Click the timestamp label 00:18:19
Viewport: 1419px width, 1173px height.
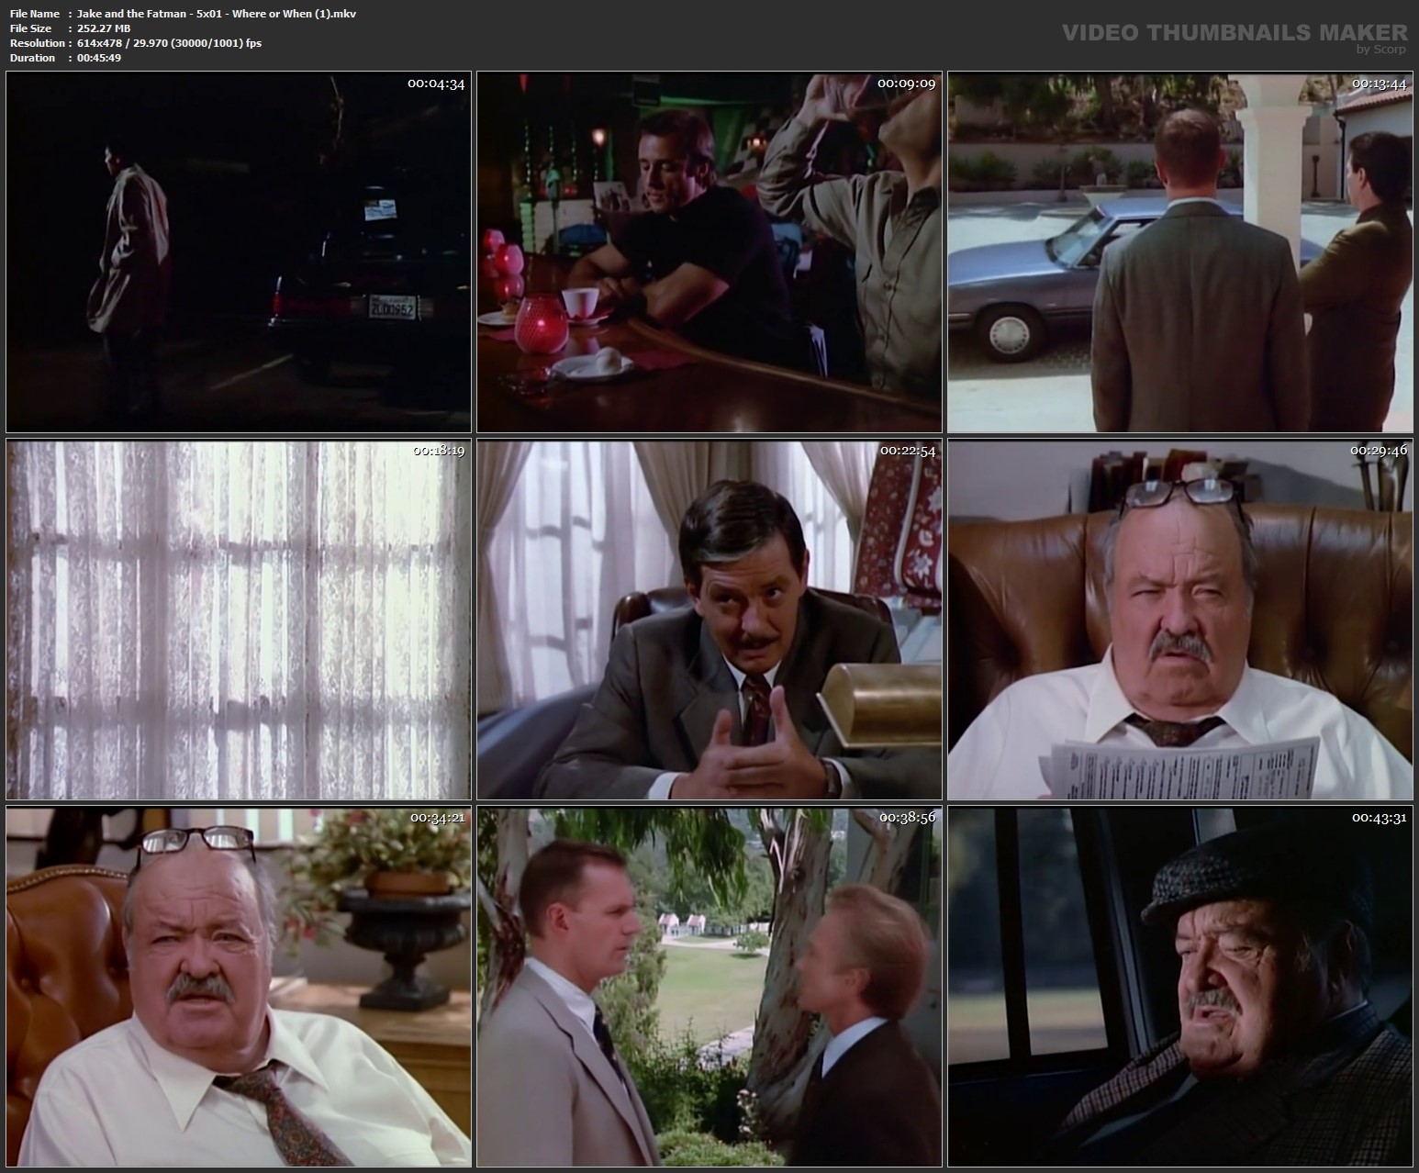pos(439,451)
